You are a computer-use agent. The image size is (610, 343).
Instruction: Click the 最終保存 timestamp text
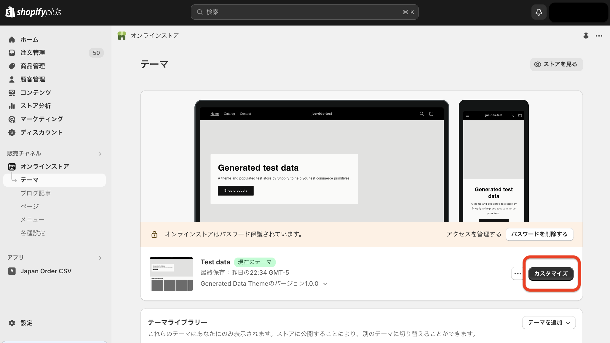click(245, 273)
